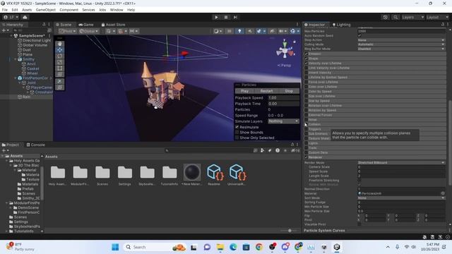Click the scene orientation gizmo
This screenshot has width=452, height=254.
pyautogui.click(x=285, y=51)
